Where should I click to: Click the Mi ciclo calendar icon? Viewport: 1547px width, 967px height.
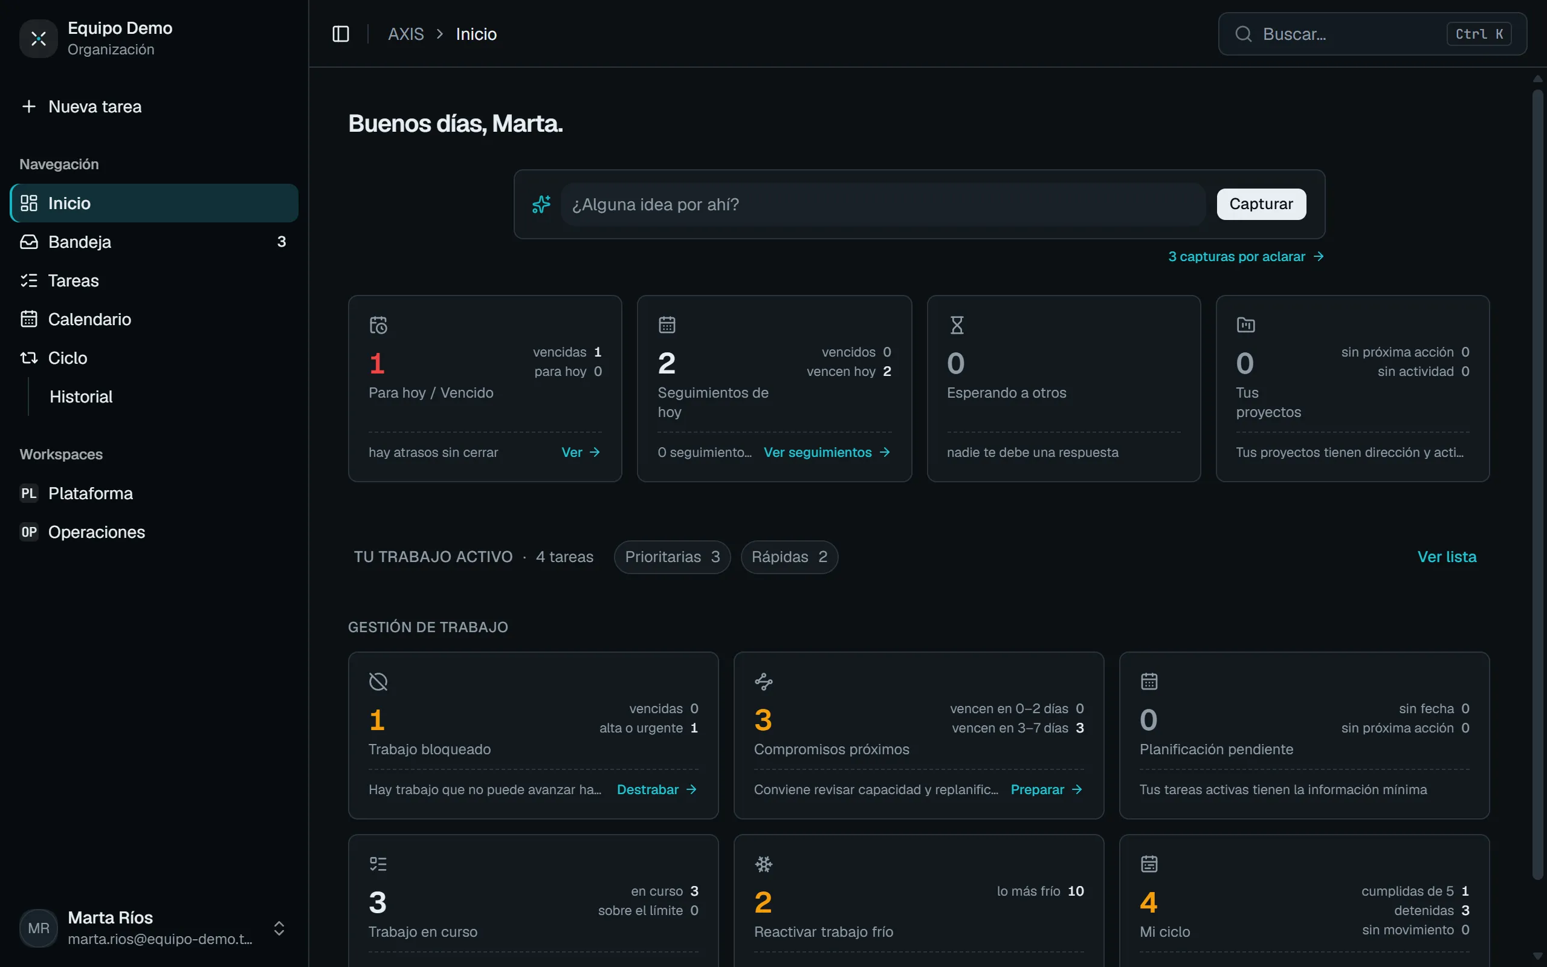1149,864
